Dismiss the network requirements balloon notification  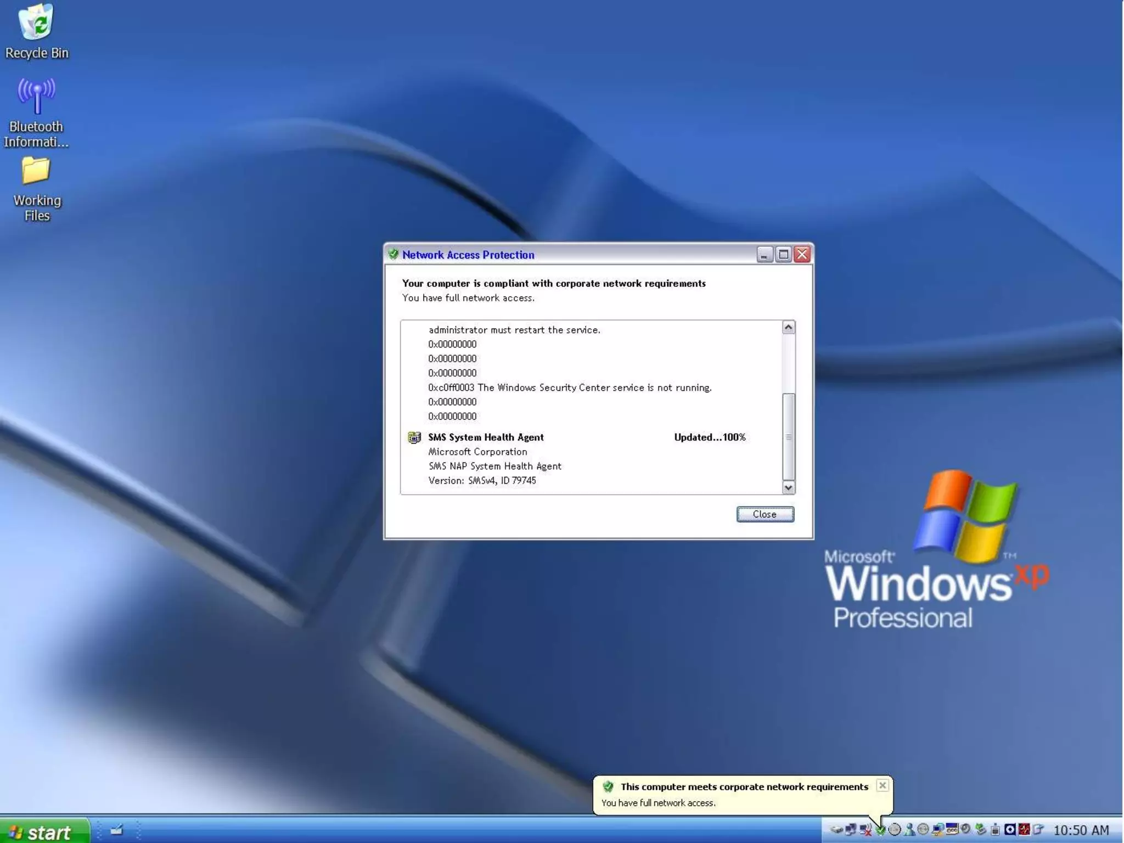(x=882, y=785)
